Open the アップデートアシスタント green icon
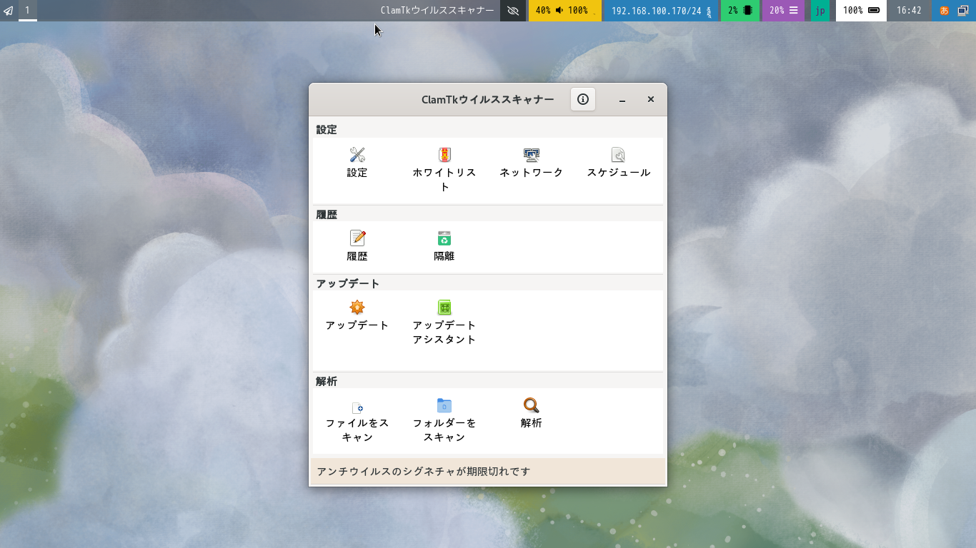 click(444, 308)
